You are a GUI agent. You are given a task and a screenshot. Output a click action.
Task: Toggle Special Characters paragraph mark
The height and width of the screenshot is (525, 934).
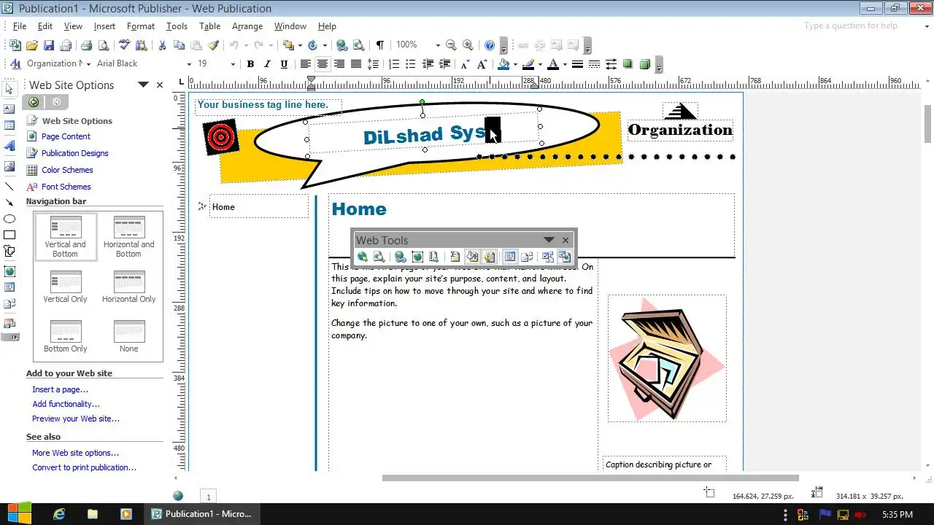(379, 45)
